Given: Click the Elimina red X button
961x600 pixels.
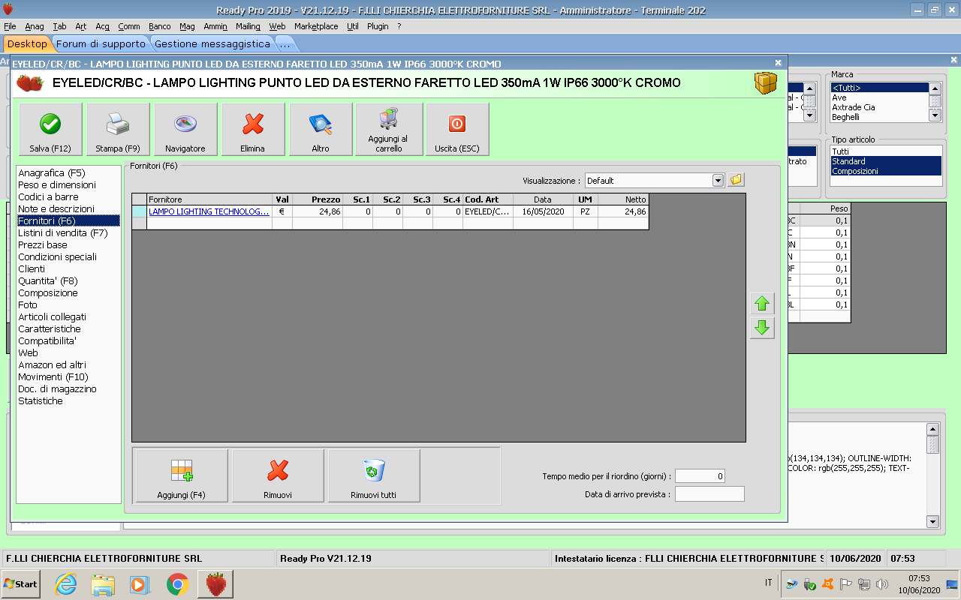Looking at the screenshot, I should (253, 130).
